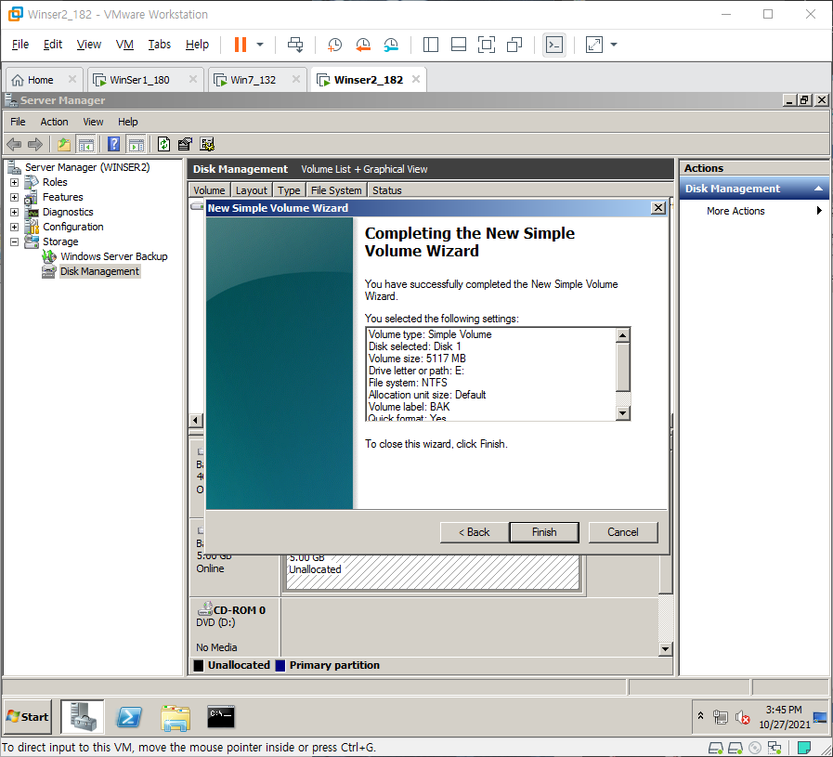
Task: Open the Properties toolbar icon
Action: (x=185, y=144)
